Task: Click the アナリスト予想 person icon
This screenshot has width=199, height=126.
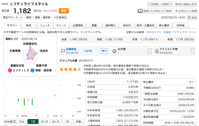Action: click(157, 51)
